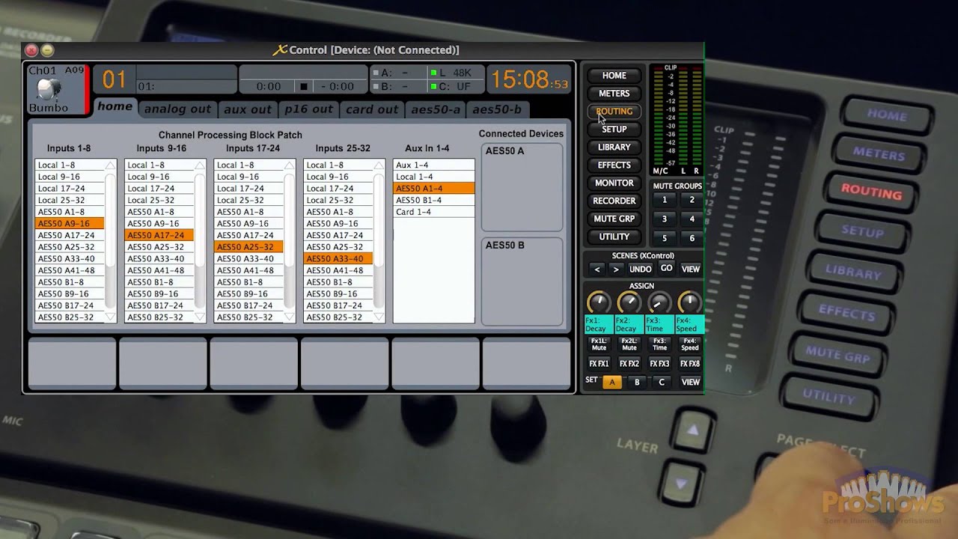Open the MONITOR screen
Screen dimensions: 958x539
coord(614,183)
